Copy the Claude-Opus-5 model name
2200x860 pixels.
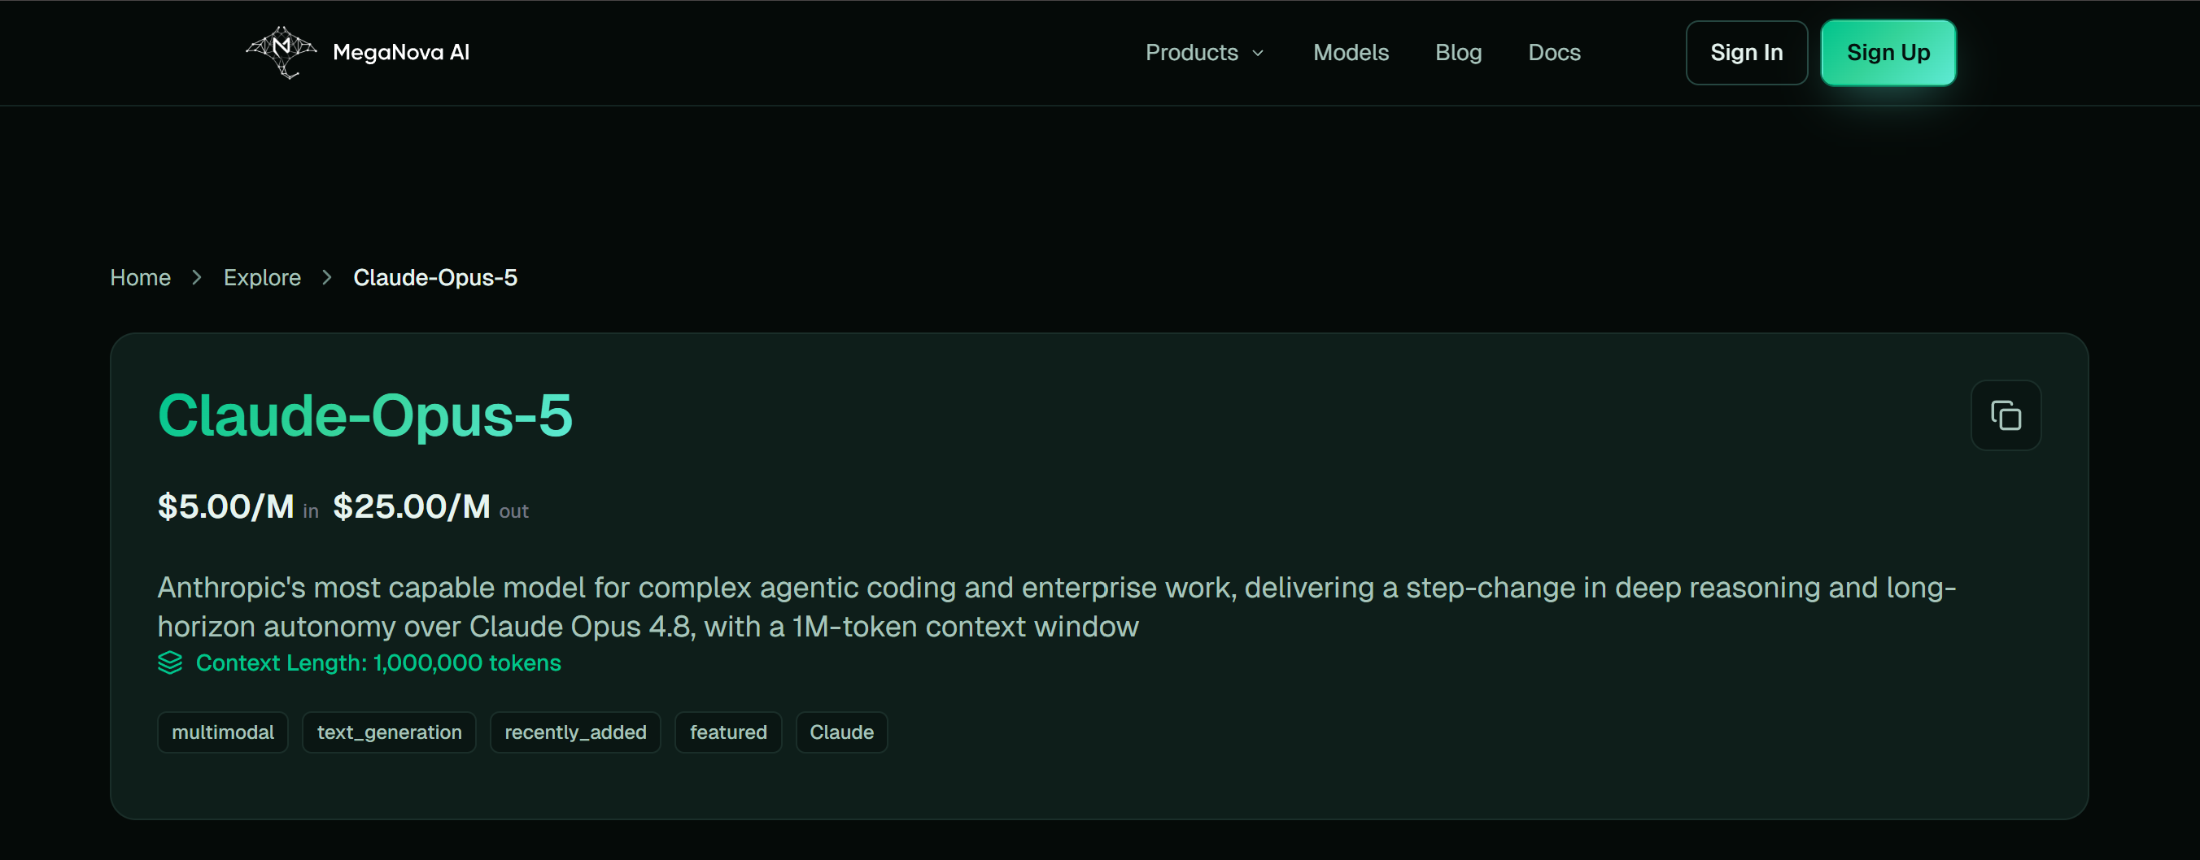[2006, 415]
